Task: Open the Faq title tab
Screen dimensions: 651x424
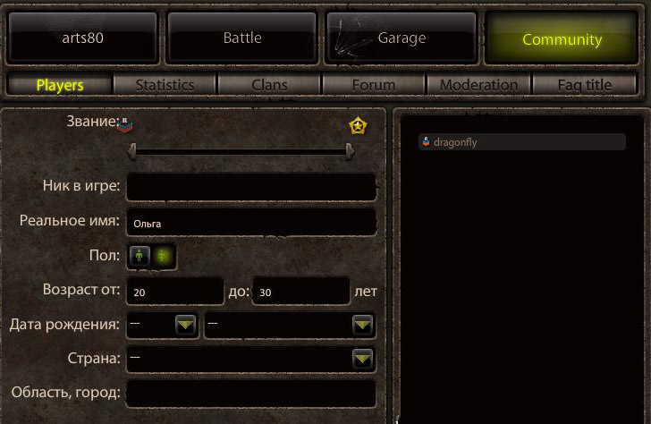Action: [585, 85]
